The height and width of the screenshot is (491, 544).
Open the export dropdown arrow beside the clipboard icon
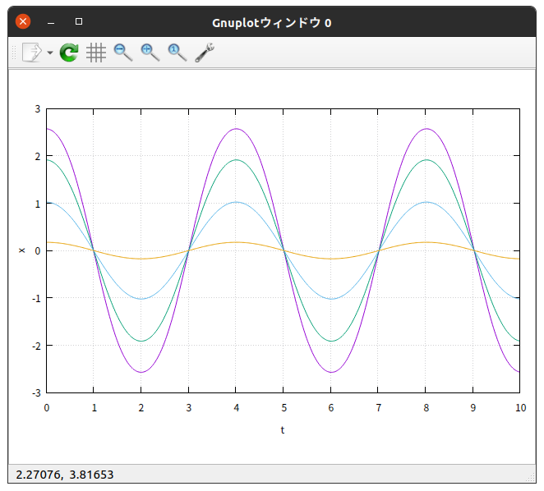(x=50, y=53)
